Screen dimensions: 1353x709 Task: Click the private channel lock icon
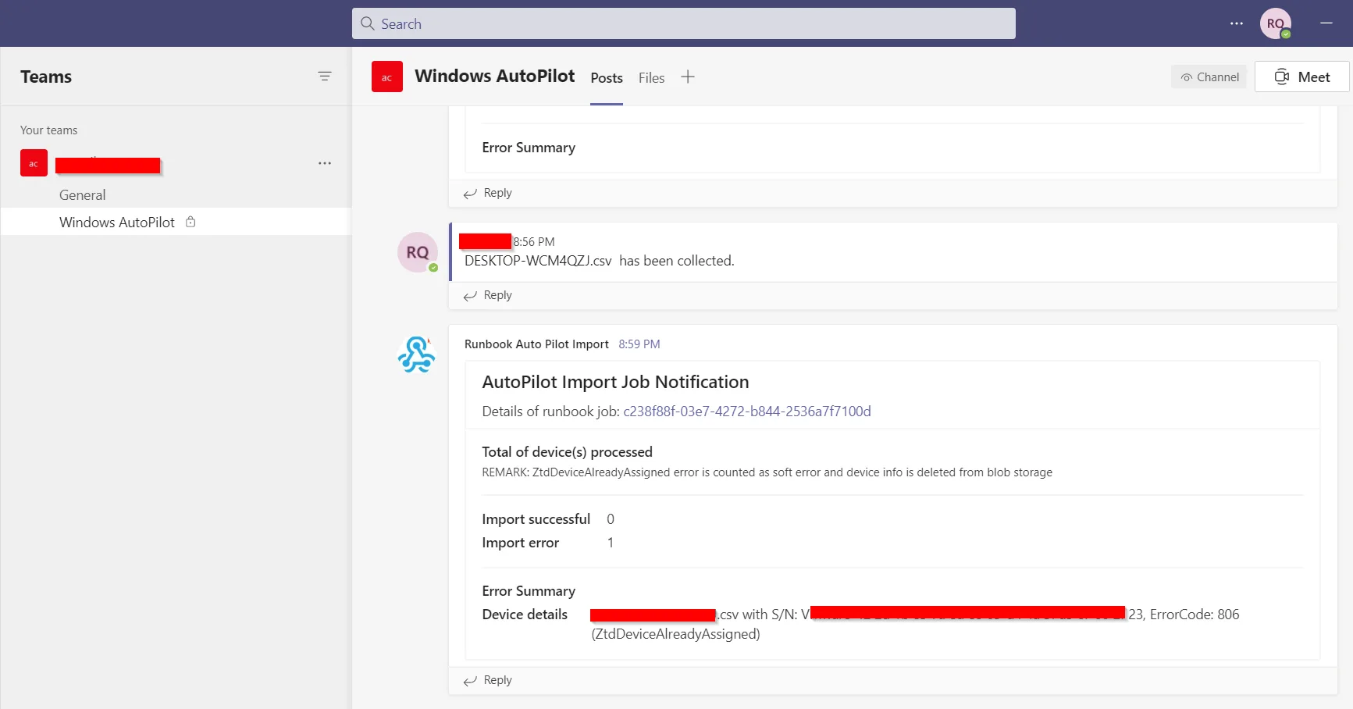190,222
